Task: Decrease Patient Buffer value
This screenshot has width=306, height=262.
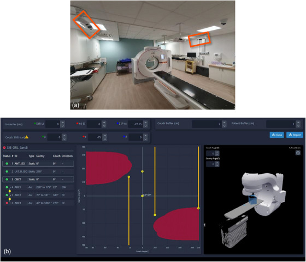Action: tap(298, 126)
